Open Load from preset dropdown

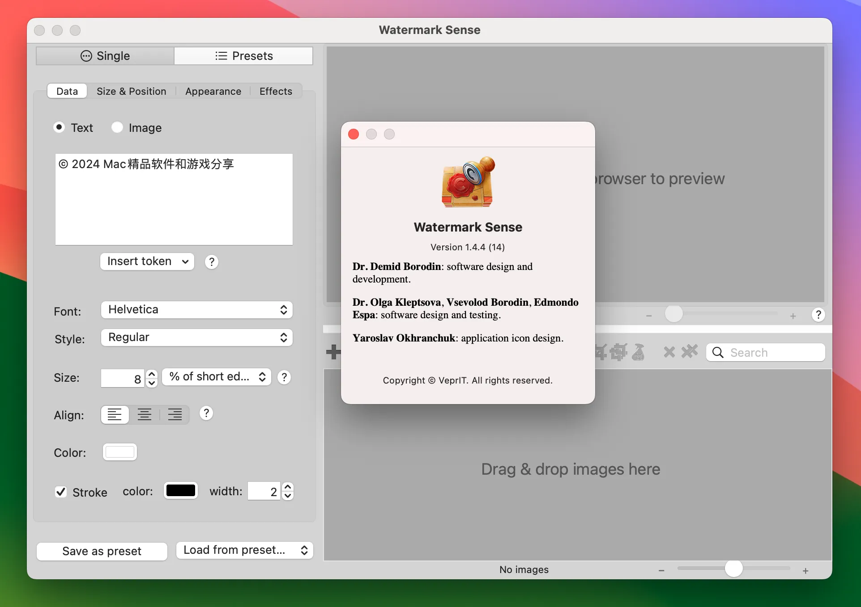click(245, 550)
